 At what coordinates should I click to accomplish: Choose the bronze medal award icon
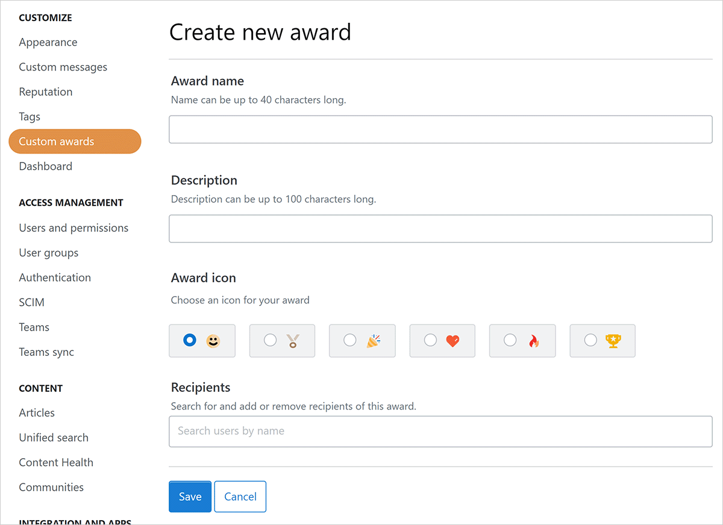(x=293, y=341)
